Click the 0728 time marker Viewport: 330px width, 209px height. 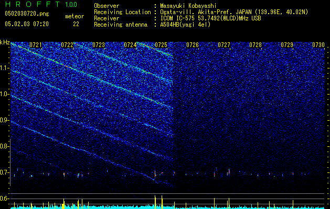tap(256, 45)
